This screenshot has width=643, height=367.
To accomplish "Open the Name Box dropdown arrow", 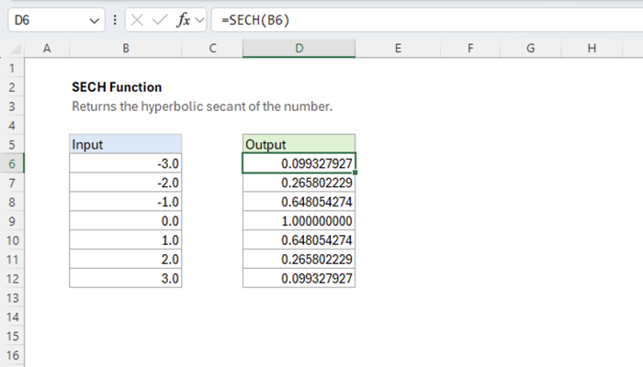I will [x=95, y=20].
